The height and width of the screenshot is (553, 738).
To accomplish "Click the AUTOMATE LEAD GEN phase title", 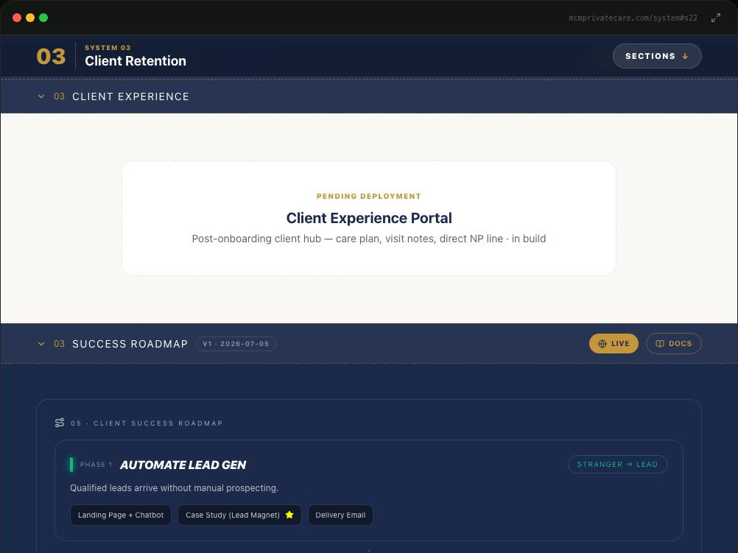I will click(183, 465).
